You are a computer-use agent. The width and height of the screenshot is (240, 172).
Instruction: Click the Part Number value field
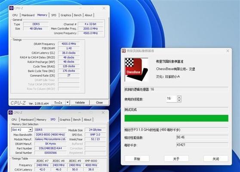click(50, 148)
